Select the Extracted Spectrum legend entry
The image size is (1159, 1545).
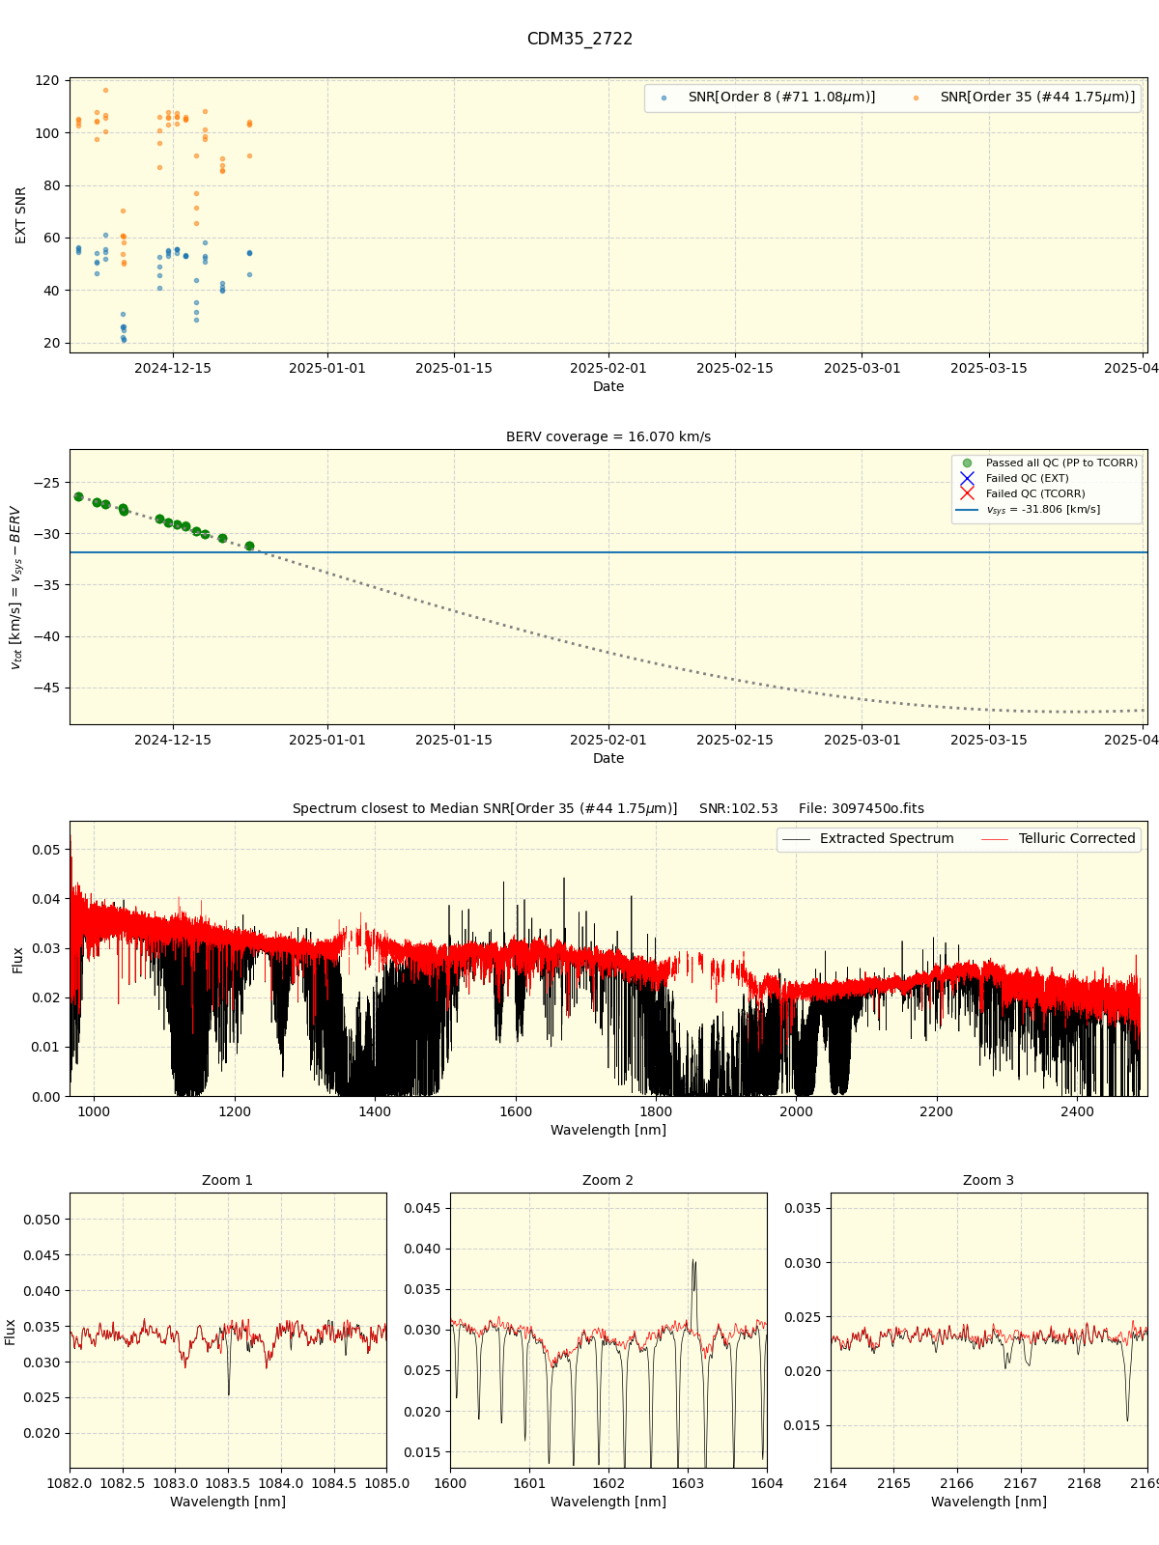click(867, 839)
